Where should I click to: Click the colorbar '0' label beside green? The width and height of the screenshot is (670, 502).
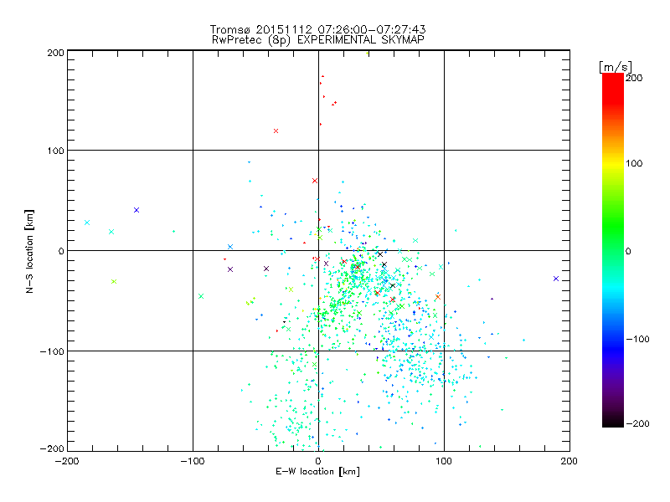(628, 251)
